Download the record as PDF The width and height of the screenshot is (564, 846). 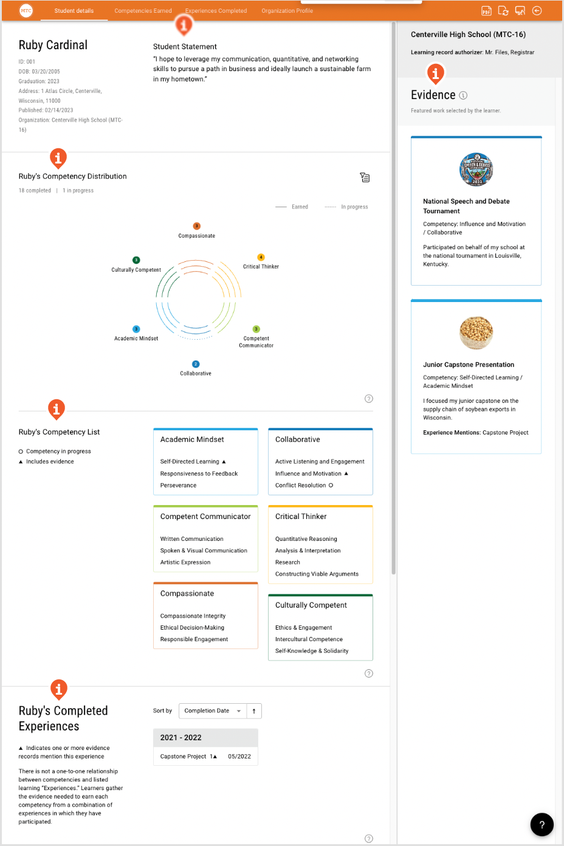pos(486,11)
